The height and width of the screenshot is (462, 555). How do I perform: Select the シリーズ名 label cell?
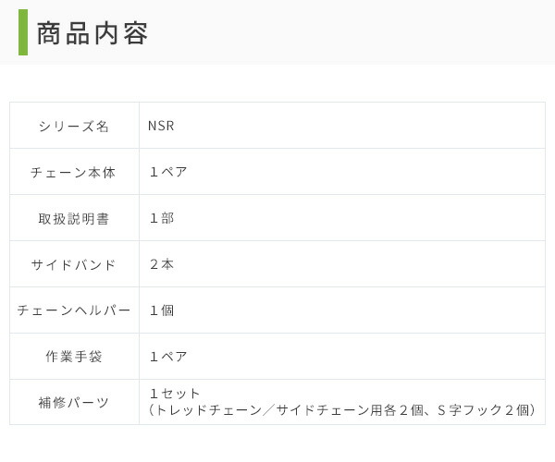[74, 126]
